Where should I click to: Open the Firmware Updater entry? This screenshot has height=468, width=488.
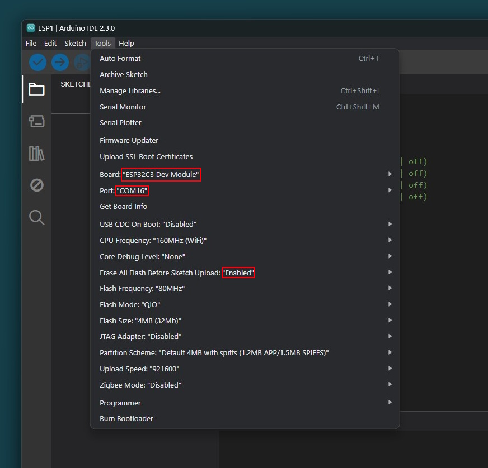click(245, 140)
